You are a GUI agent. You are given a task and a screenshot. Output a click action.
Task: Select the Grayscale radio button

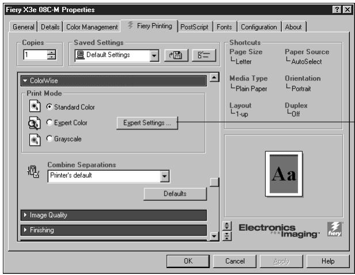[x=49, y=139]
